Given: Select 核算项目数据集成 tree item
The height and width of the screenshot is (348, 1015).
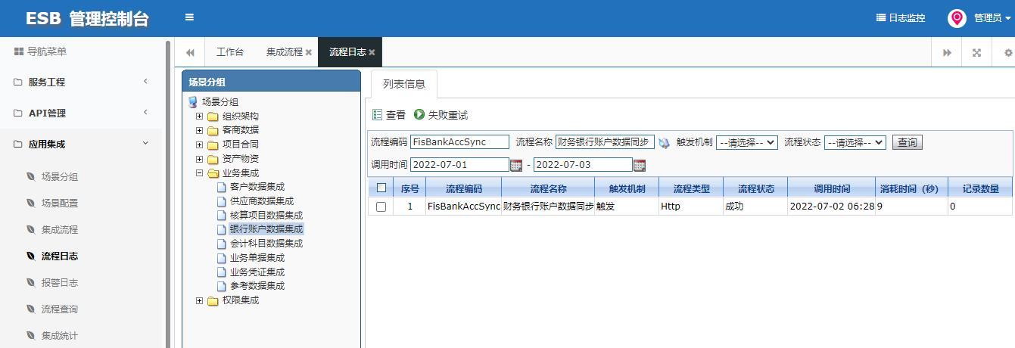Looking at the screenshot, I should [266, 216].
